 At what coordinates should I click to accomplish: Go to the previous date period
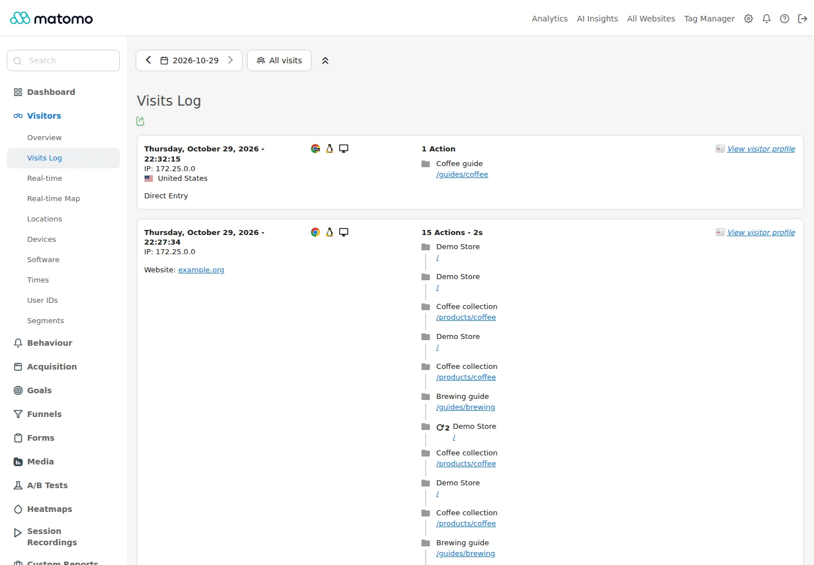(148, 60)
